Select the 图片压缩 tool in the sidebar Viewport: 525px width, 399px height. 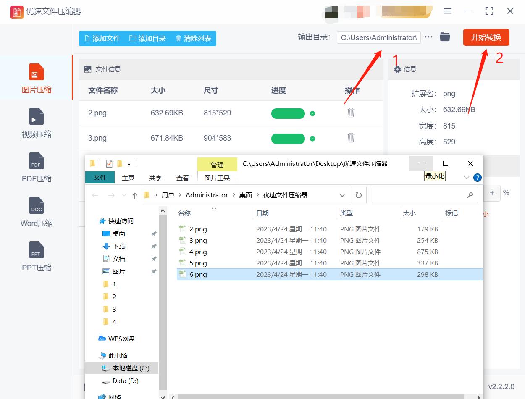click(36, 78)
